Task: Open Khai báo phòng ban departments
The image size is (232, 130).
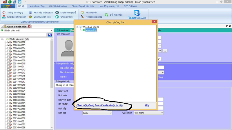Action: 43,13
